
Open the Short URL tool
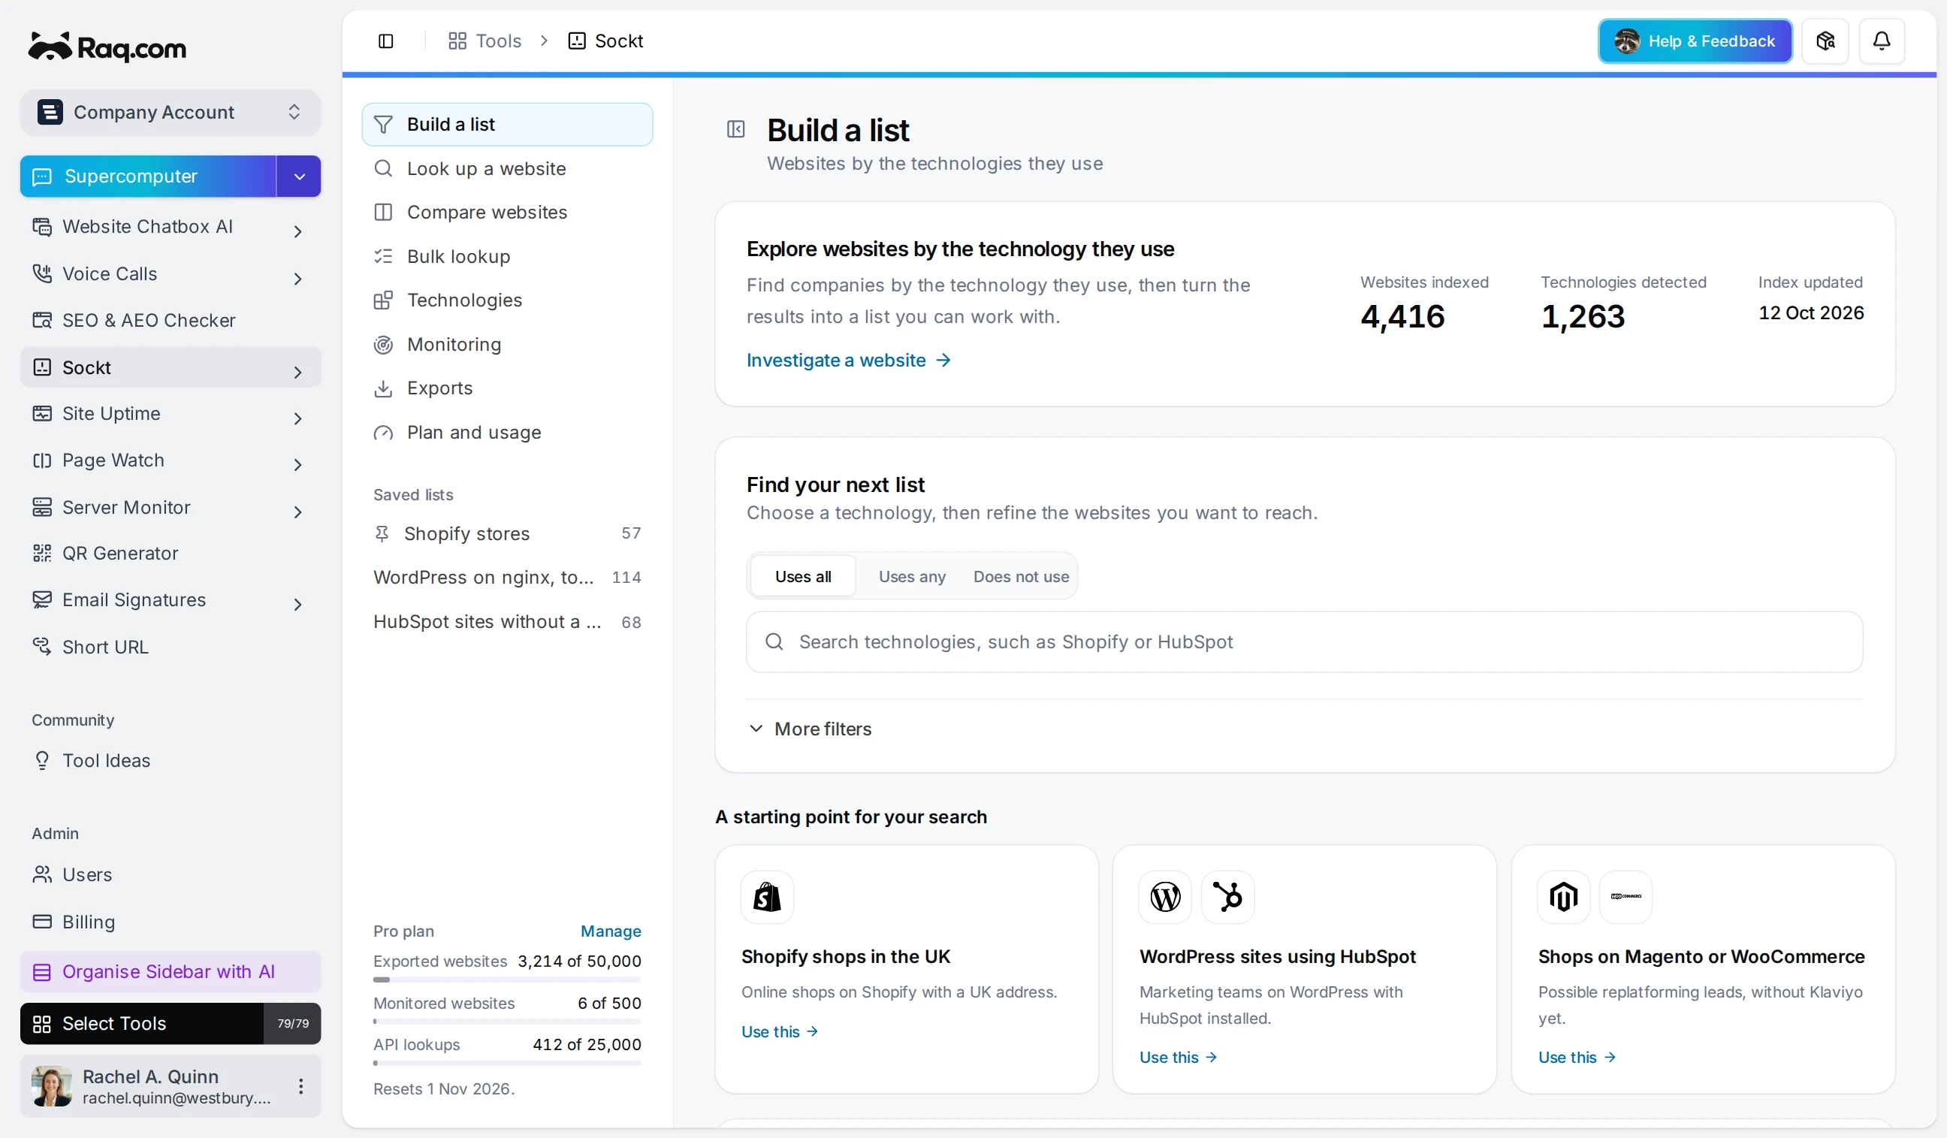coord(170,647)
